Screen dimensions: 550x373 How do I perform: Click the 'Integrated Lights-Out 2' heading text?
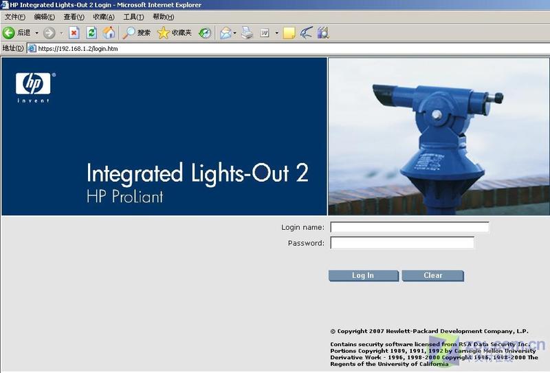coord(197,173)
